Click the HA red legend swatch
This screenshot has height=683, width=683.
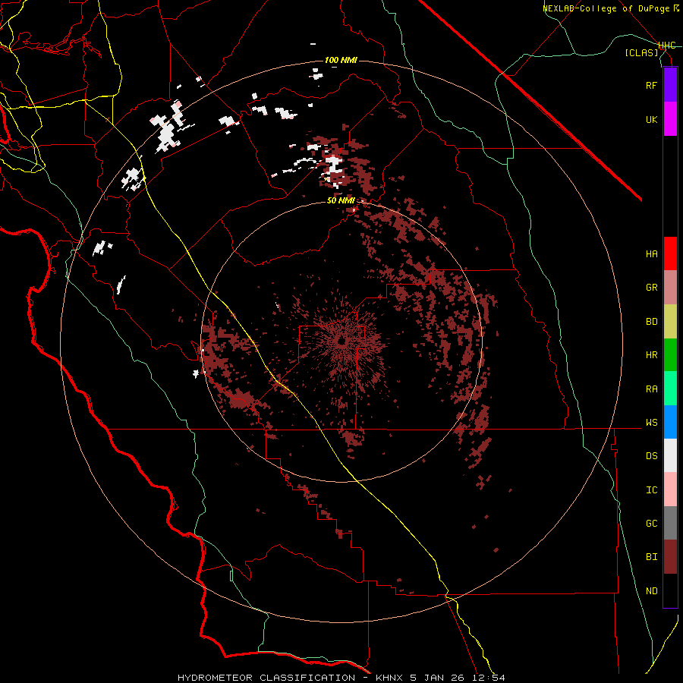(670, 253)
